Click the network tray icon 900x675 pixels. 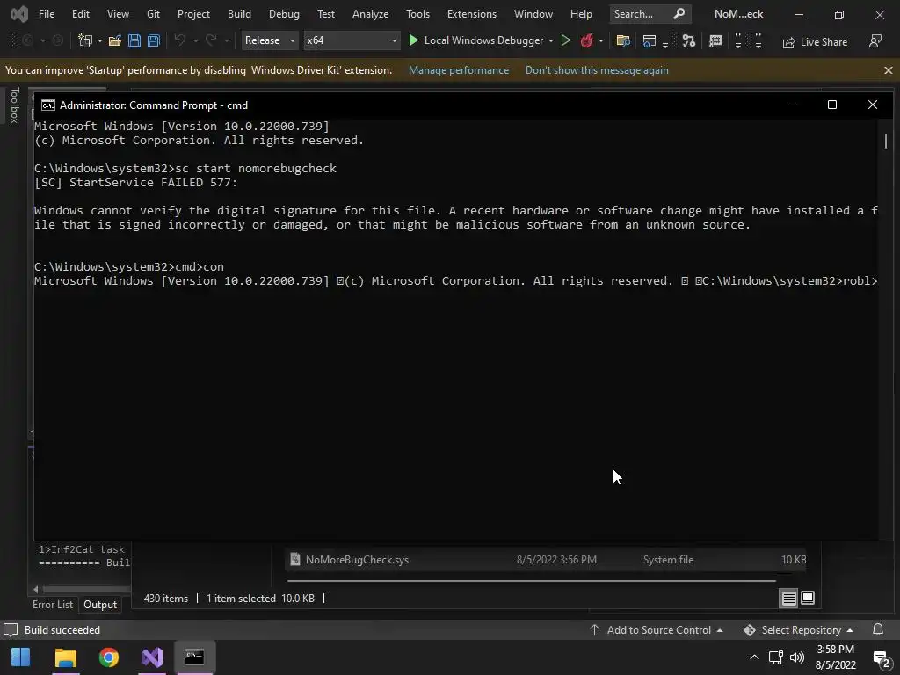(x=776, y=657)
